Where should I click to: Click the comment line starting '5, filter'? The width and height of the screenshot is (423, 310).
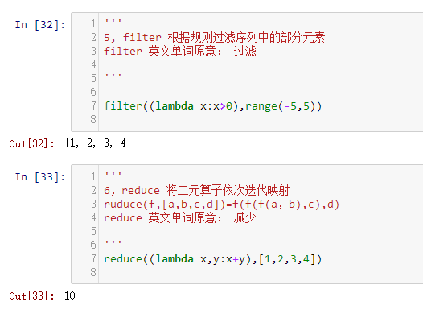pos(215,37)
